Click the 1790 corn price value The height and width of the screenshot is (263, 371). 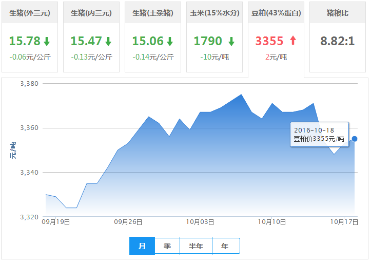(x=208, y=41)
